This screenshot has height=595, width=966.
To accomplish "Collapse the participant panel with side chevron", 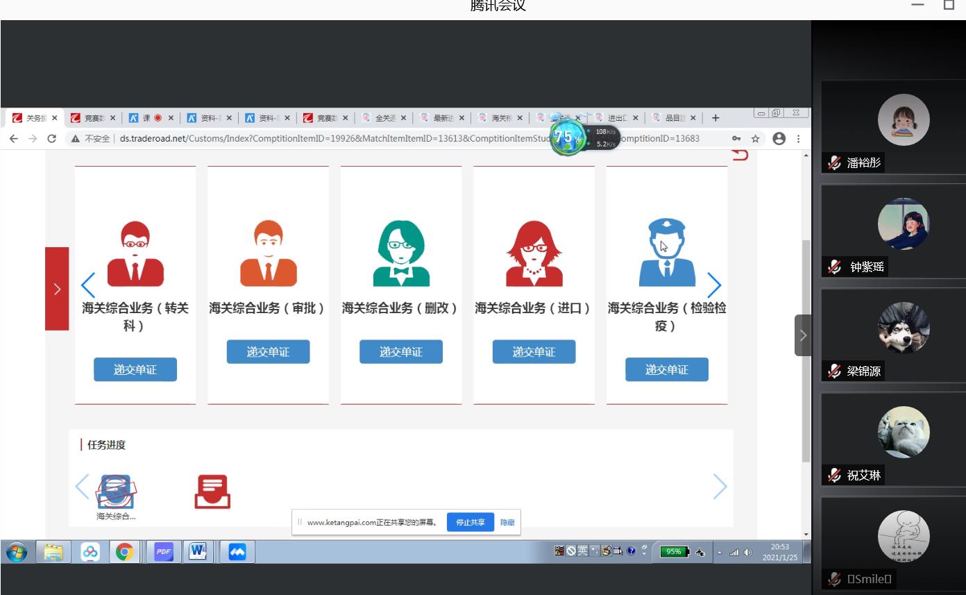I will (803, 335).
